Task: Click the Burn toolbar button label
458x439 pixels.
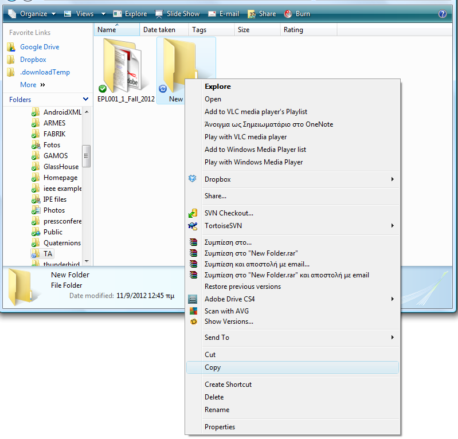Action: click(x=303, y=14)
